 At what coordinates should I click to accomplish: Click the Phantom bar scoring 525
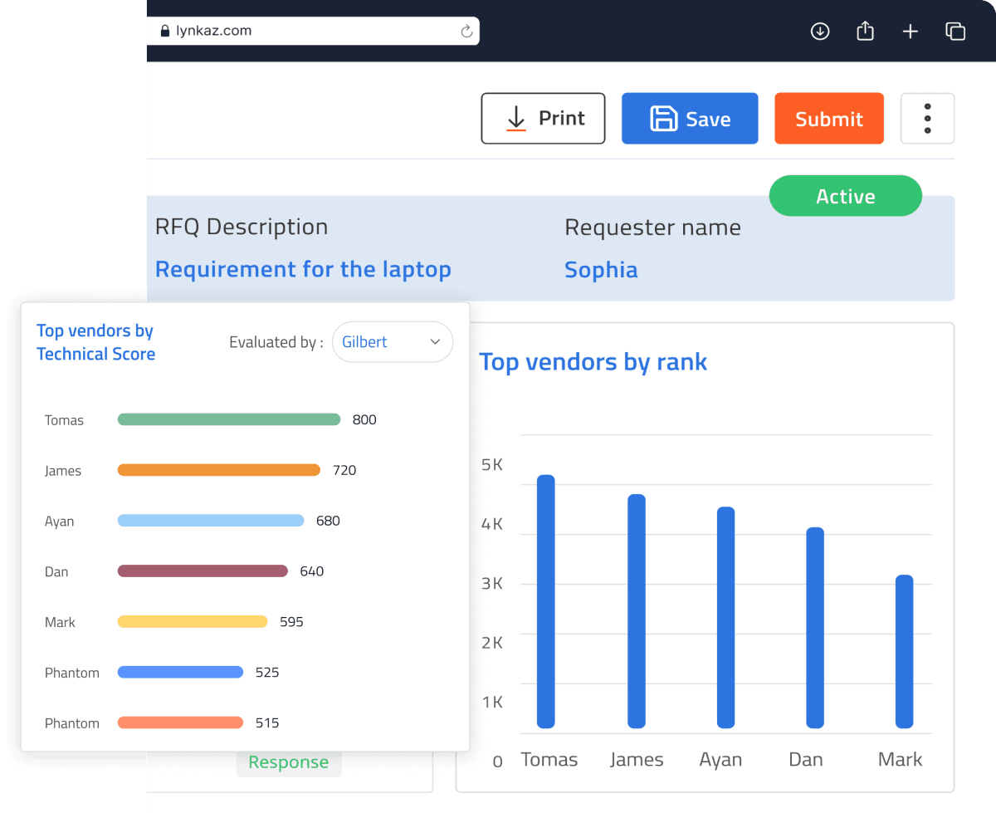(x=180, y=673)
